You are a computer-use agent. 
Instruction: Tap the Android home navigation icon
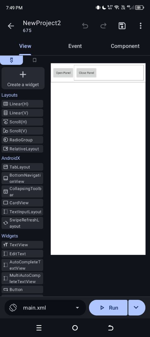75,328
